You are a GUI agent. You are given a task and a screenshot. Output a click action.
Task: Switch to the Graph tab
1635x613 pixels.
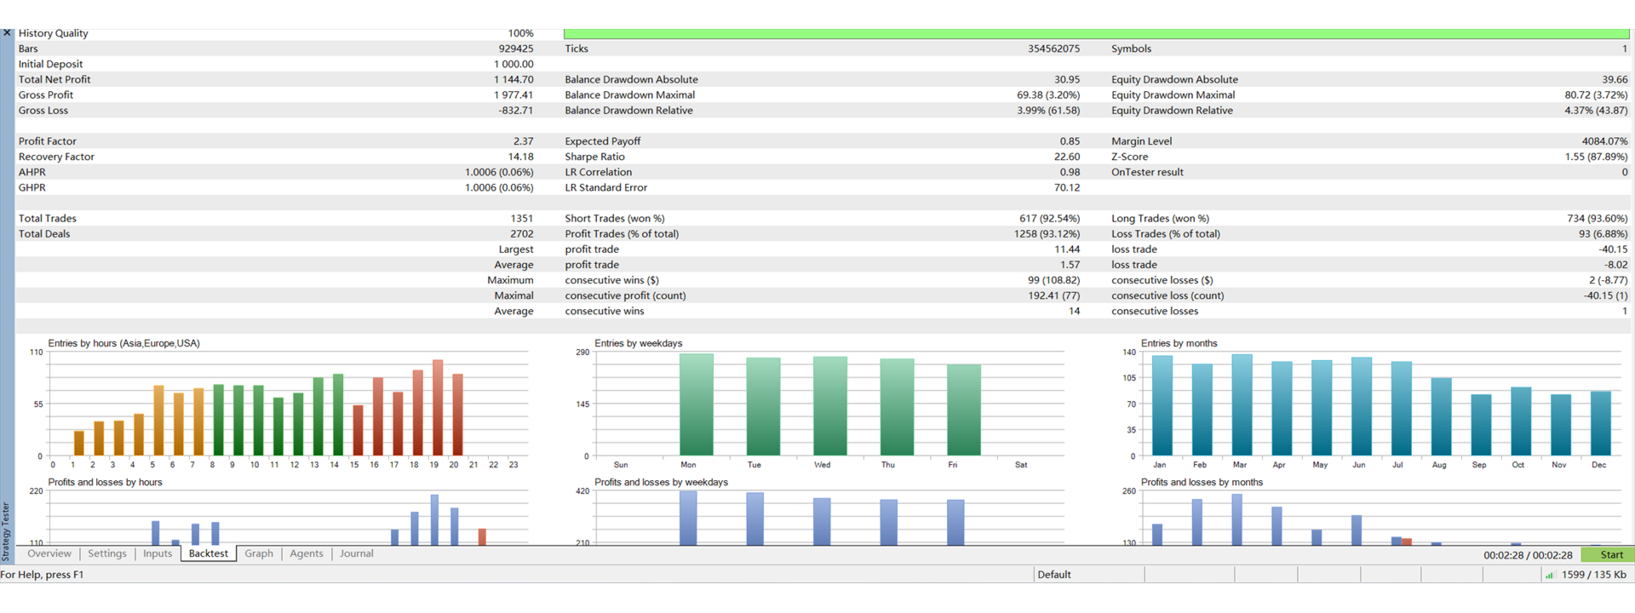(259, 553)
